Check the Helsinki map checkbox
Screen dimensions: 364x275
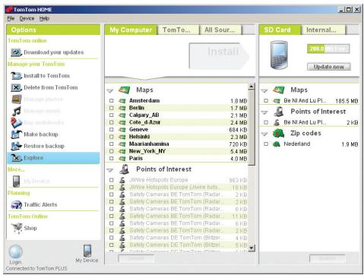click(111, 137)
